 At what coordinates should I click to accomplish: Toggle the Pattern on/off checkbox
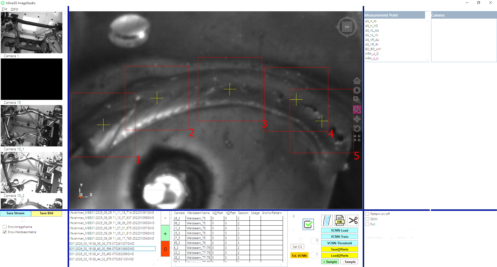tap(367, 214)
